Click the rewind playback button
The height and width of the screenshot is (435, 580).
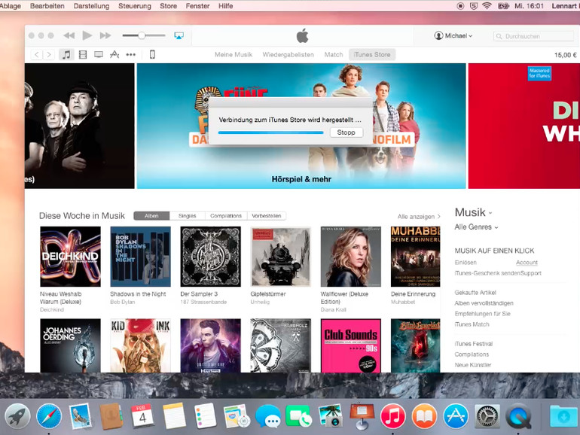pyautogui.click(x=69, y=35)
